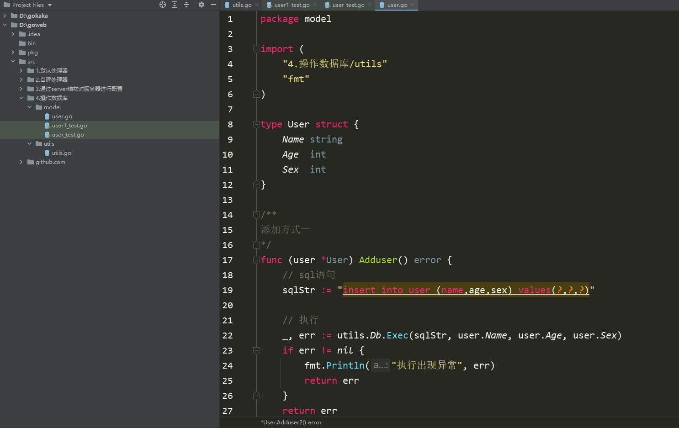The width and height of the screenshot is (679, 428).
Task: Click fold end marker at line 12
Action: [256, 185]
